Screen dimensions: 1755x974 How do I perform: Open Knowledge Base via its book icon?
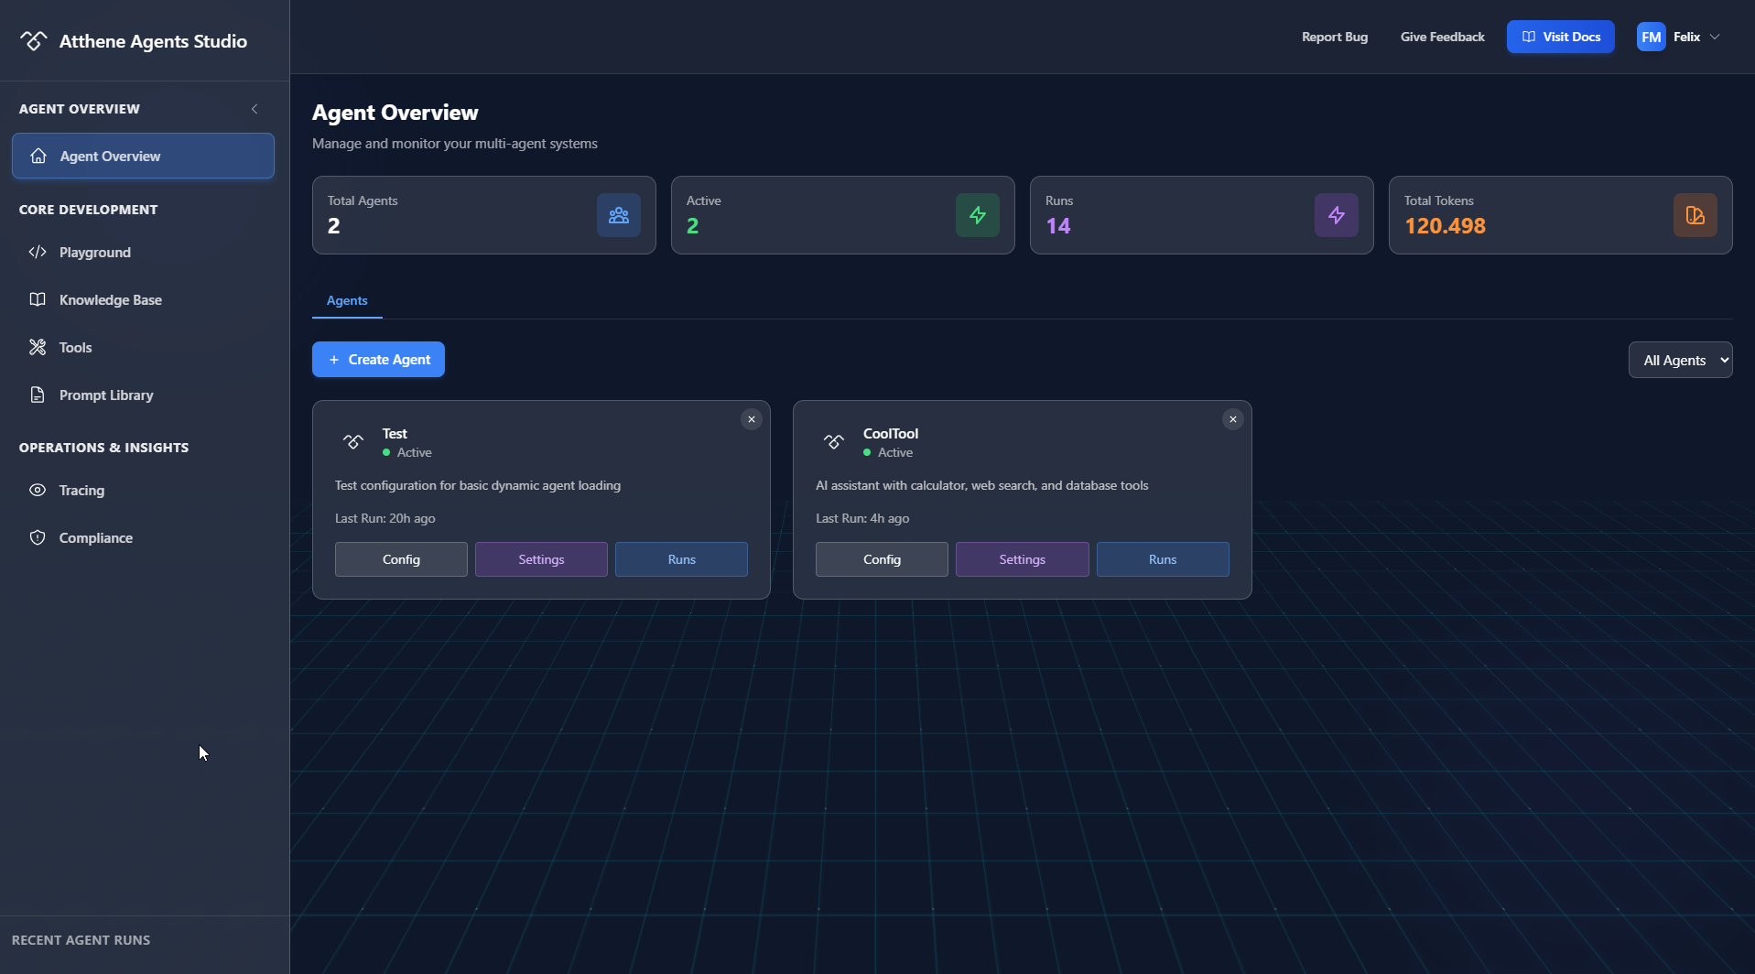[38, 299]
